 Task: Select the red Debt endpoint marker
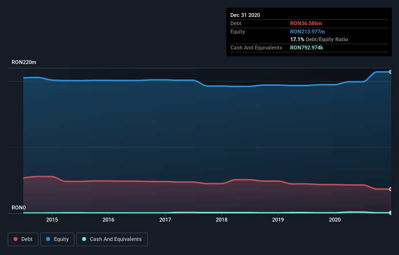pos(391,189)
